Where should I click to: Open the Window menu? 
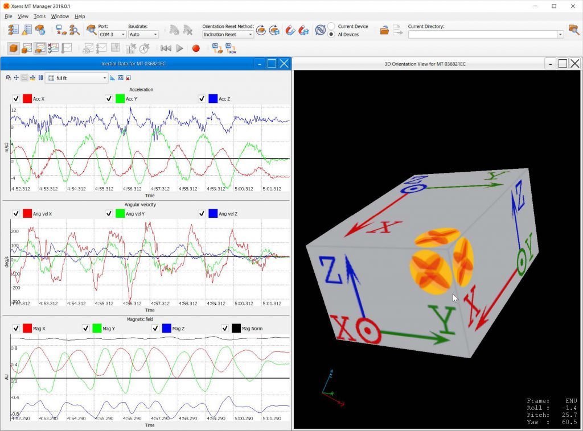pos(60,16)
